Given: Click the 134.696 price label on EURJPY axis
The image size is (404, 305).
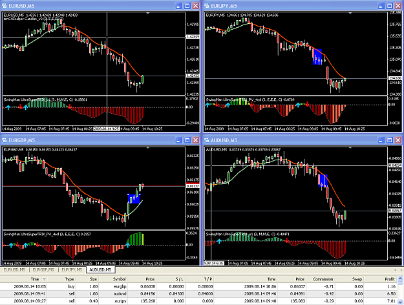Looking at the screenshot, I should 395,78.
